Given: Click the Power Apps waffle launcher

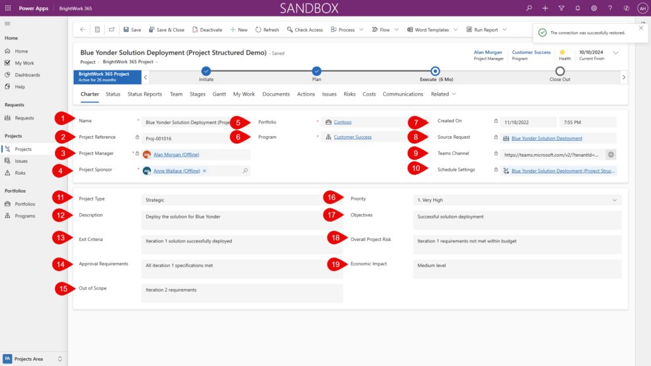Looking at the screenshot, I should pos(8,8).
